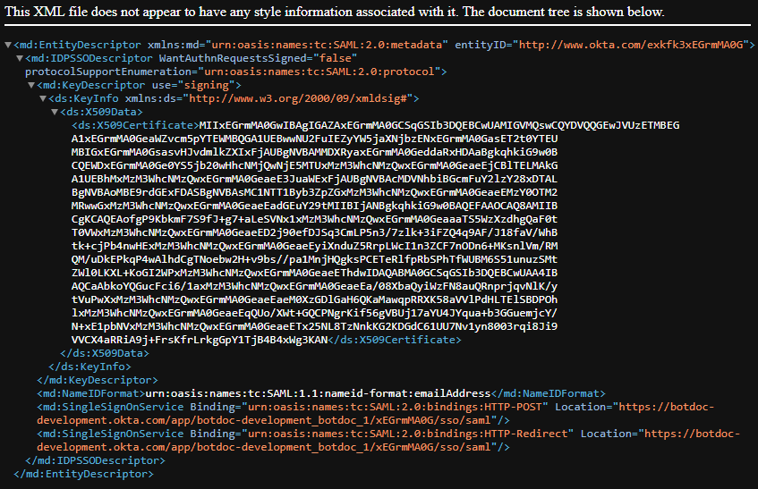758x489 pixels.
Task: Click the certificate line starting AQCaAbkoYQGucFci6
Action: (x=314, y=286)
